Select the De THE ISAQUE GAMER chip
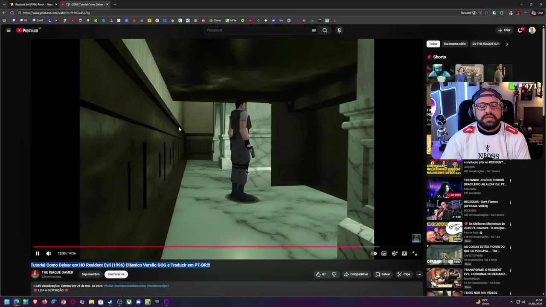546x307 pixels. tap(486, 44)
